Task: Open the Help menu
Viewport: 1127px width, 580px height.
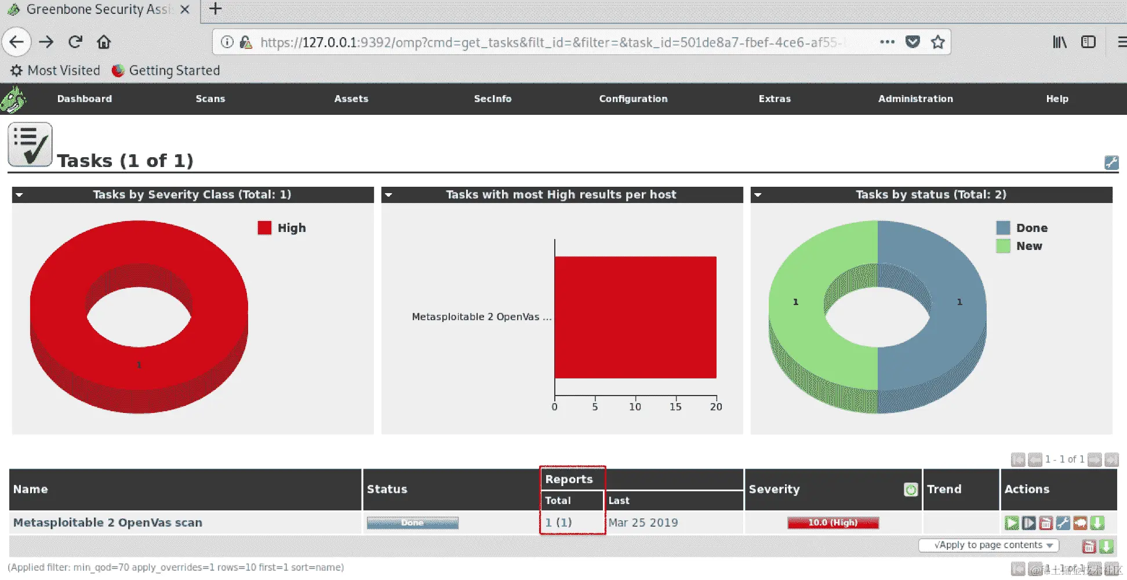Action: tap(1057, 99)
